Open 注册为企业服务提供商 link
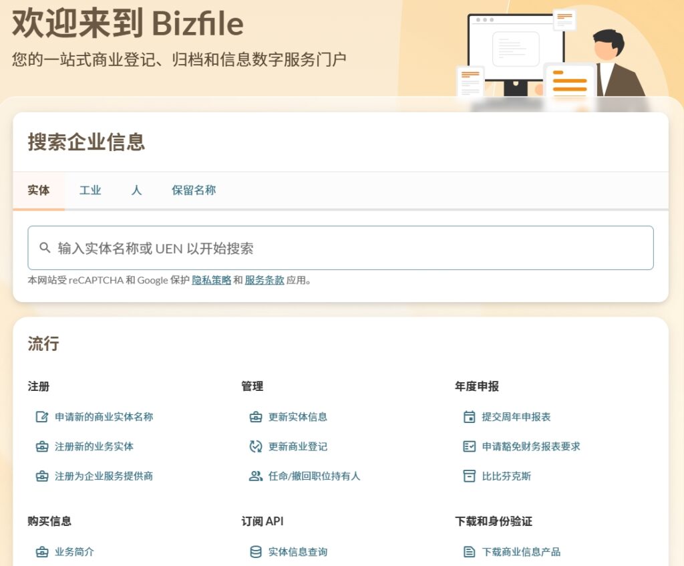The image size is (684, 566). (104, 476)
